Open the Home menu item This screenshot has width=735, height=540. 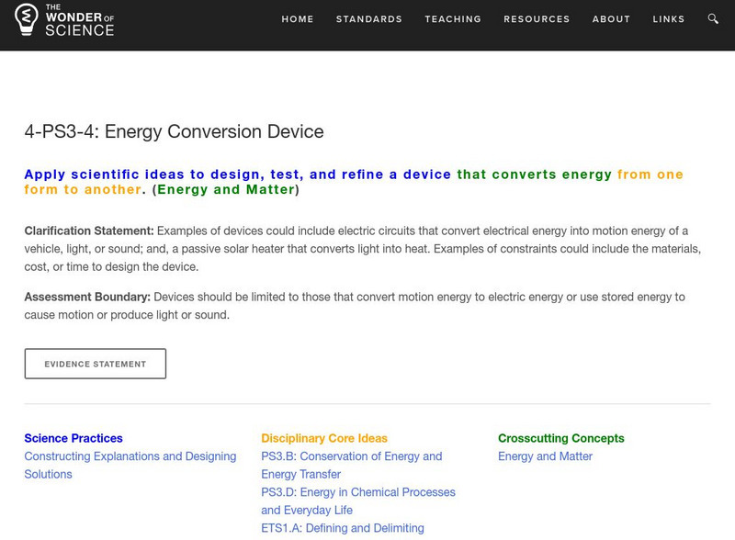pyautogui.click(x=298, y=19)
